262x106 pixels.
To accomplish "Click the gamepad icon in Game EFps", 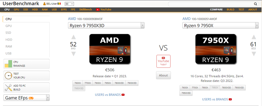I will pos(31,98).
